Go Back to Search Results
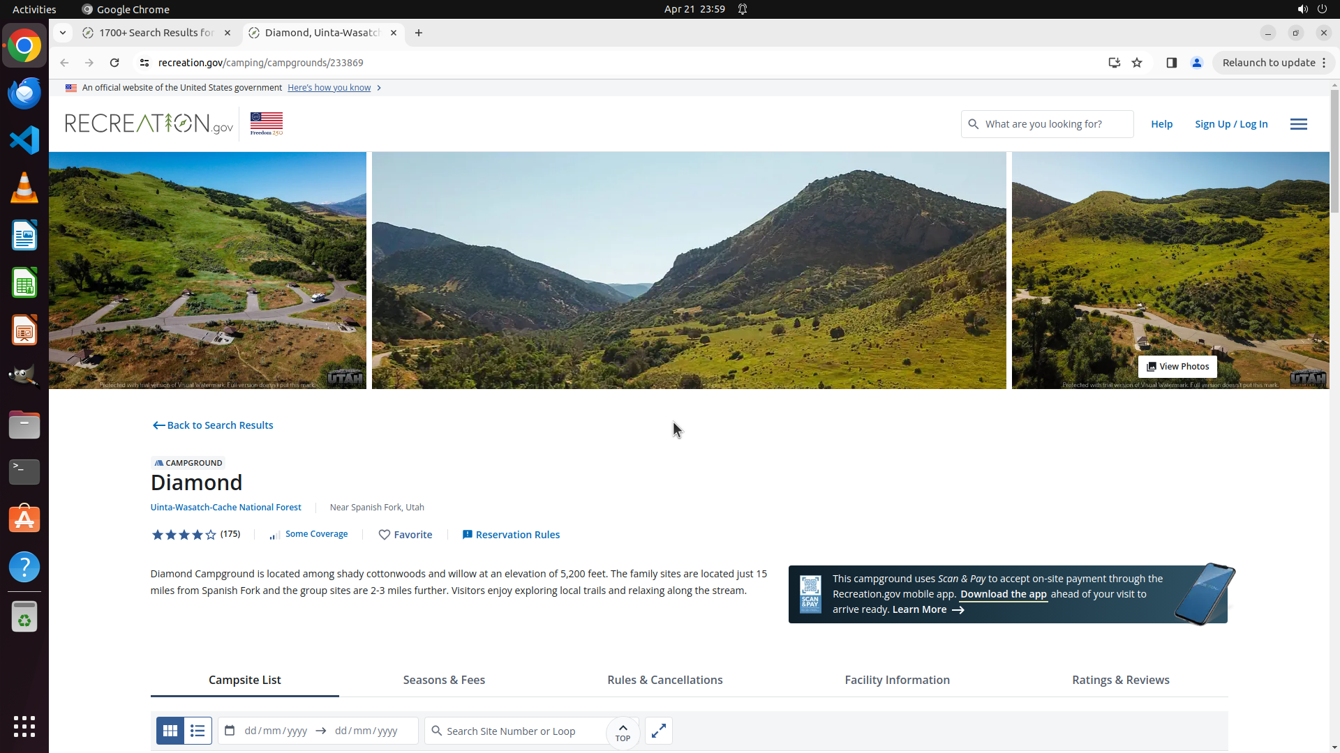This screenshot has width=1340, height=753. [x=213, y=425]
